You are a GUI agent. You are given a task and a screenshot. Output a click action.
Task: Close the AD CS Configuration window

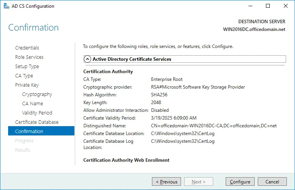click(286, 6)
